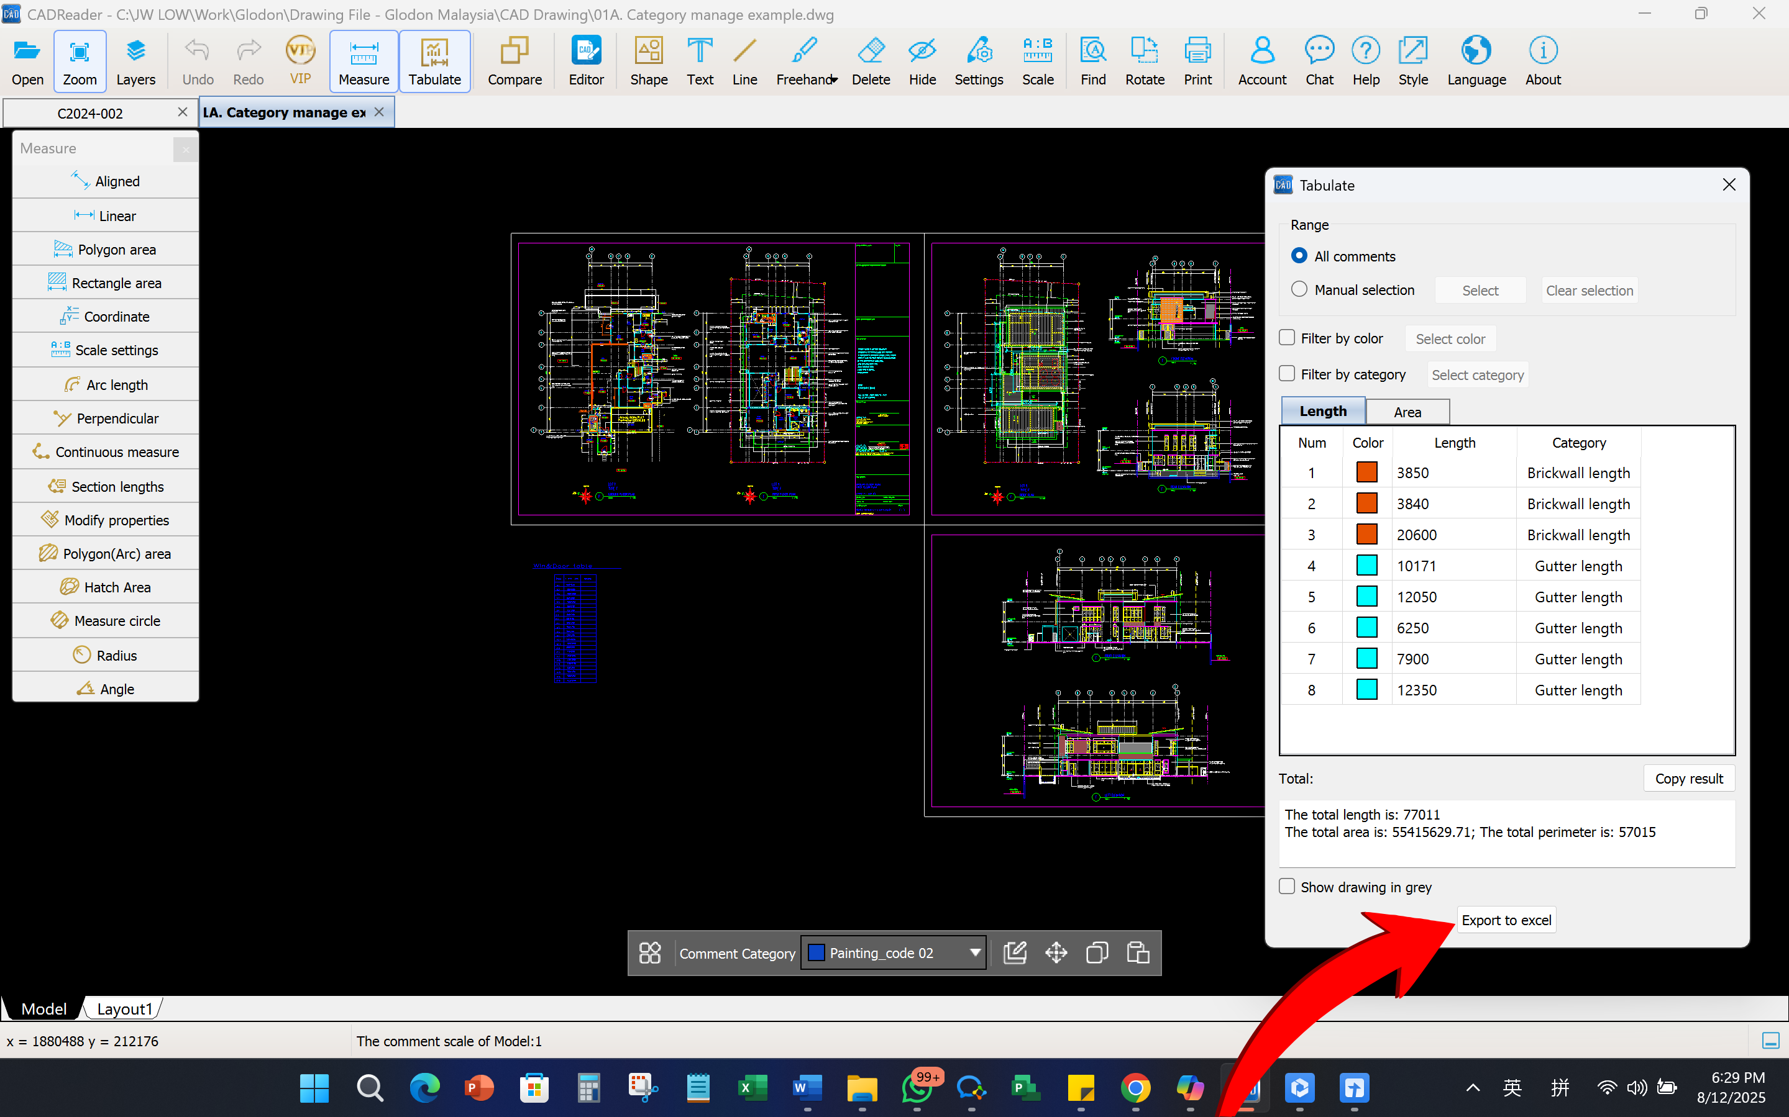This screenshot has width=1789, height=1117.
Task: Click cyan color swatch in row 8
Action: [x=1367, y=689]
